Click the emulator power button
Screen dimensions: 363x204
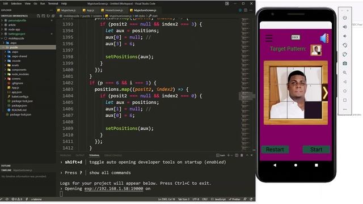click(x=345, y=18)
